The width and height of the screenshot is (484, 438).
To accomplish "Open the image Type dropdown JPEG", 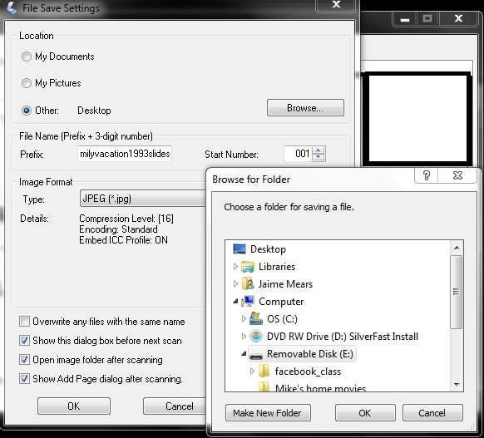I will (x=143, y=199).
